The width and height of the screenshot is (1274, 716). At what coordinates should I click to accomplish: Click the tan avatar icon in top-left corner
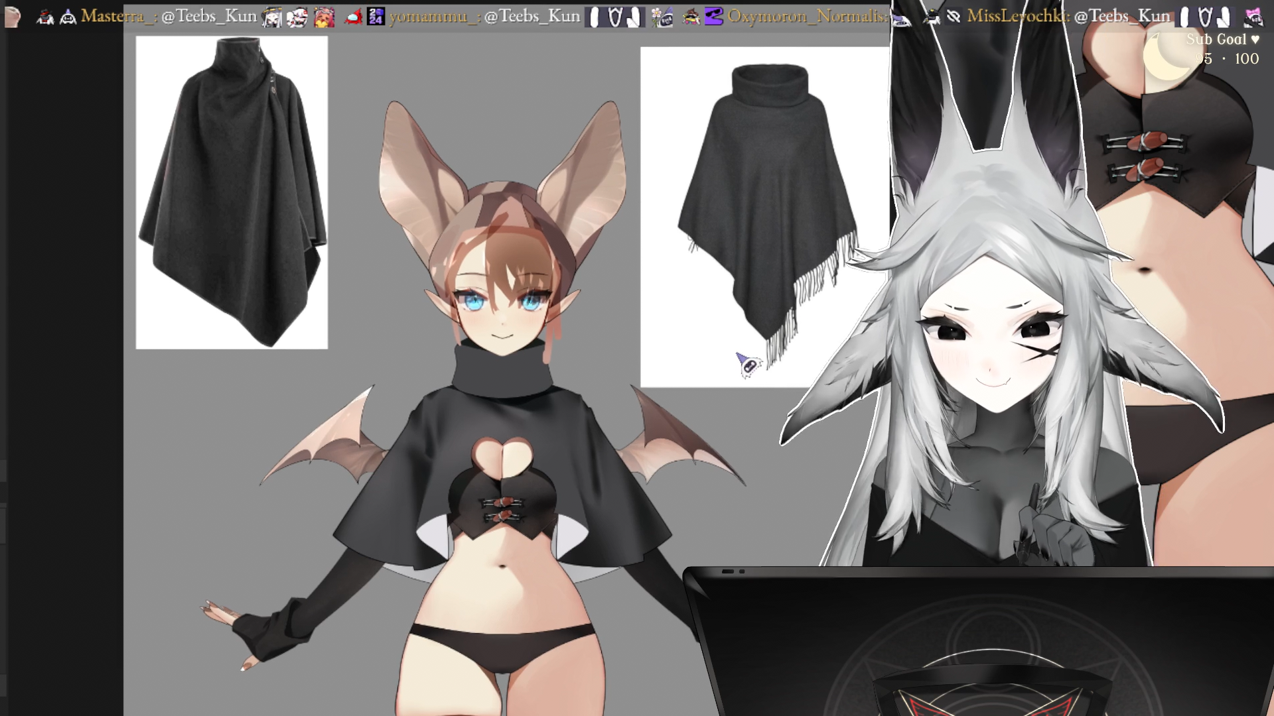coord(12,17)
